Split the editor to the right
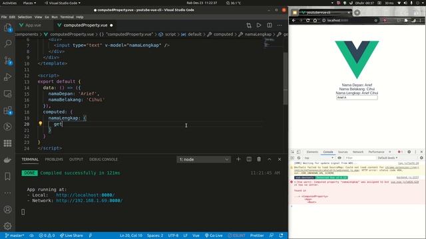This screenshot has height=239, width=426. point(269,25)
